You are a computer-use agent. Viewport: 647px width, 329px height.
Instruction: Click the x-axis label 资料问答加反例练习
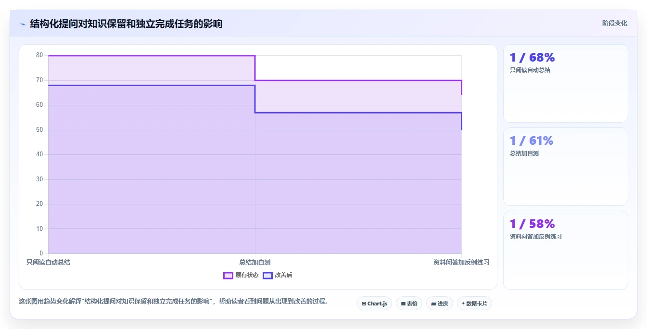click(461, 262)
